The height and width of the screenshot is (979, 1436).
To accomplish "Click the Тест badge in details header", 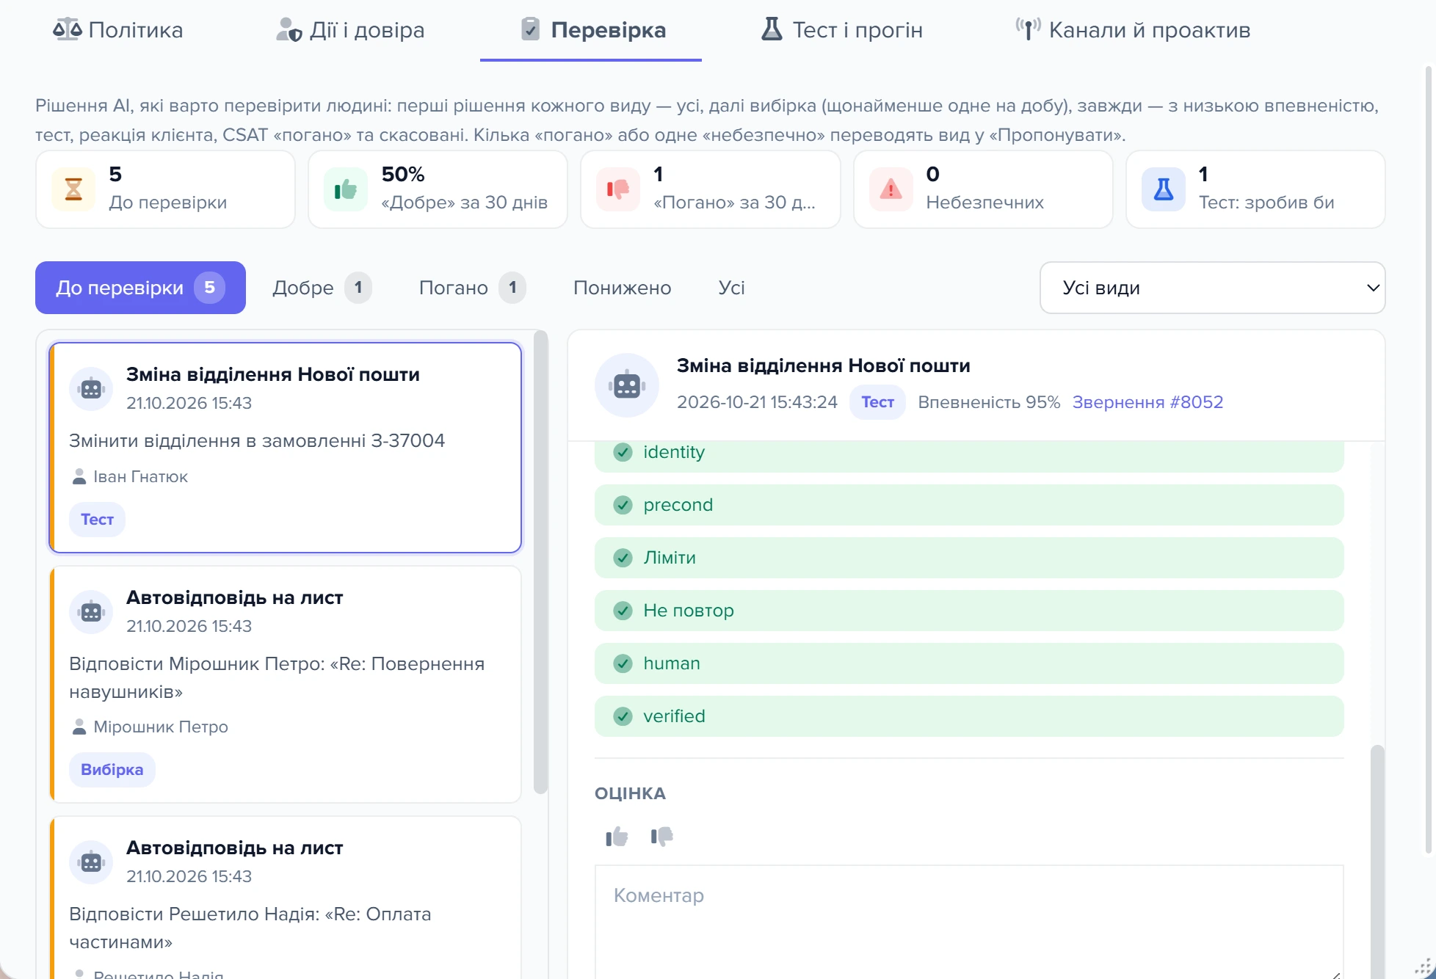I will (x=877, y=402).
